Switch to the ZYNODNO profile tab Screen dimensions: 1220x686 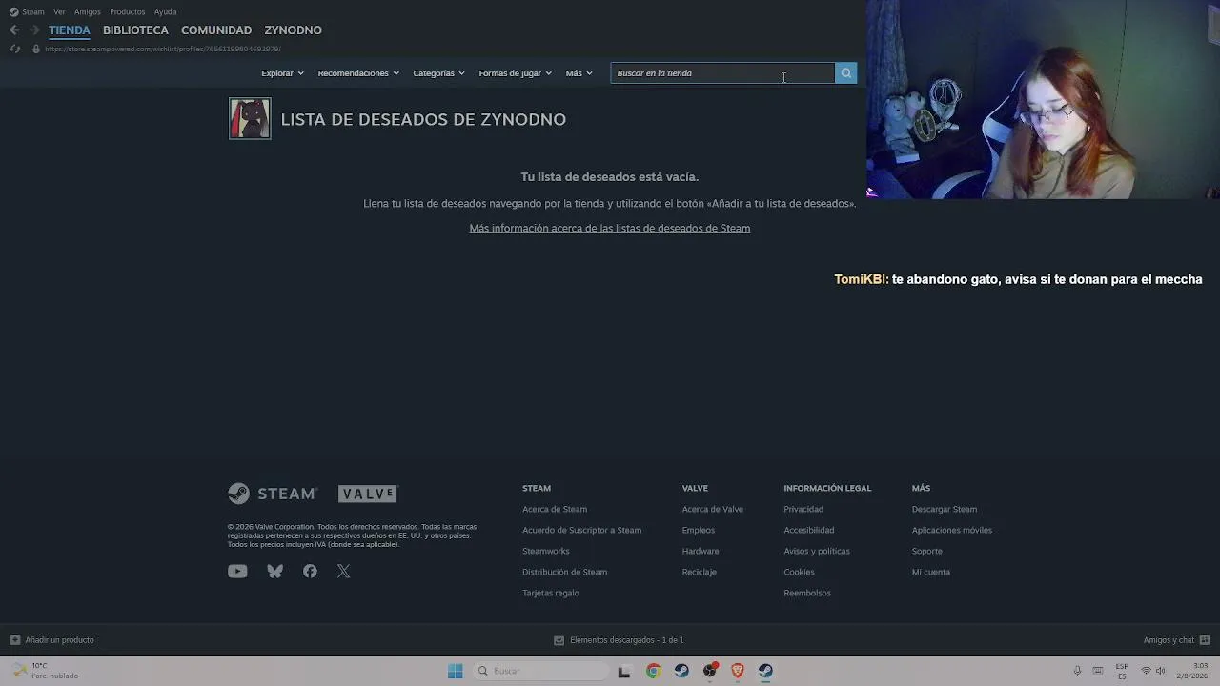click(x=293, y=30)
